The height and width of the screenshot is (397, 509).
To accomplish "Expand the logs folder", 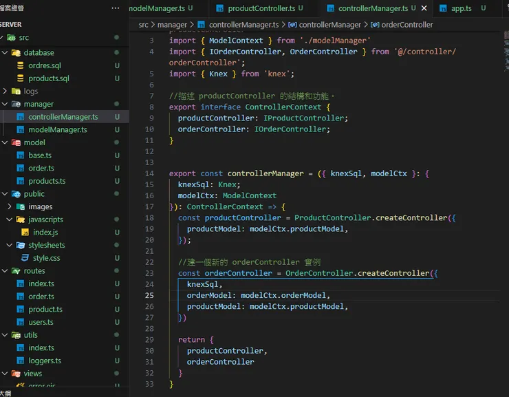I will [6, 91].
